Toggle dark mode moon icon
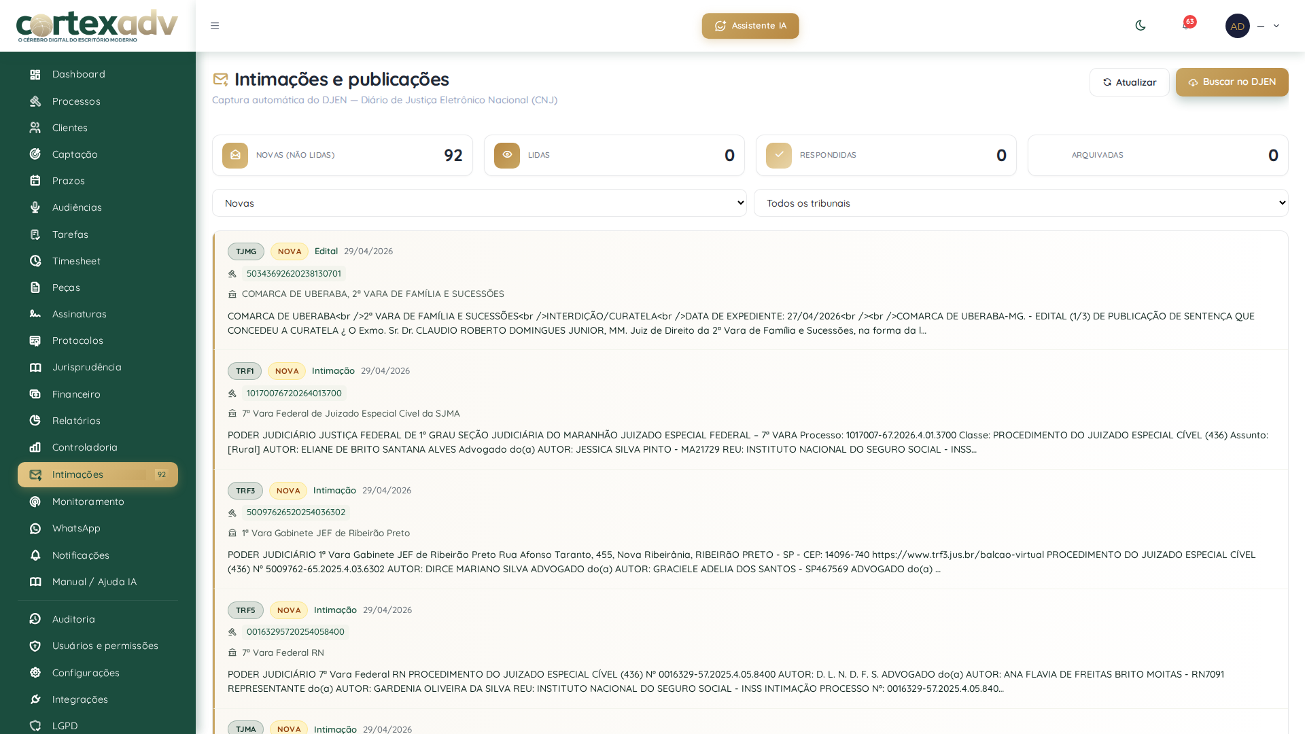This screenshot has width=1305, height=734. [x=1141, y=25]
